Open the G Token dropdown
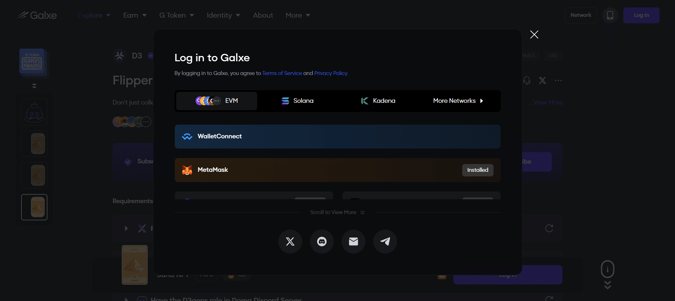Viewport: 675px width, 301px height. pos(177,15)
